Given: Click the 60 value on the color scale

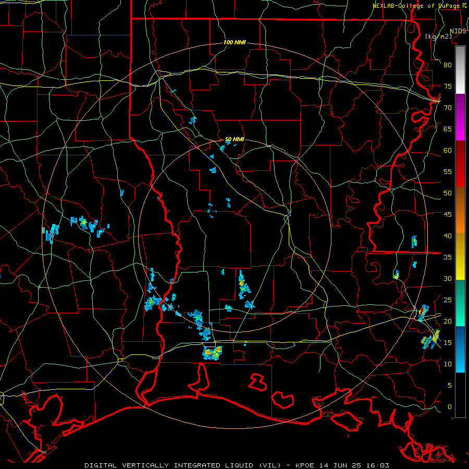Looking at the screenshot, I should click(448, 151).
